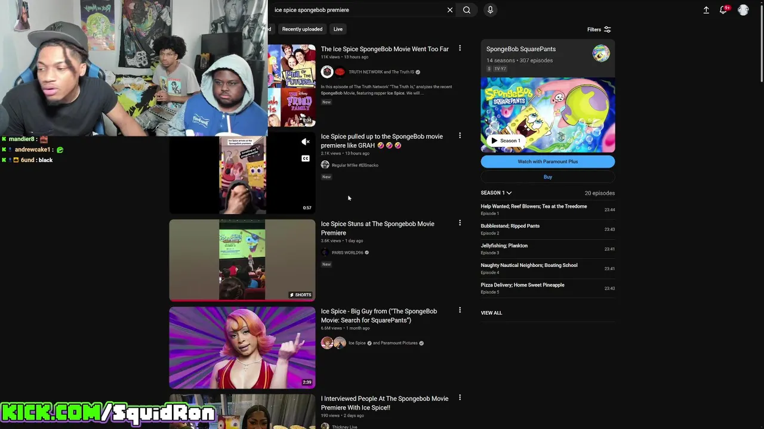Click the preview thumbnail showing 0:57
This screenshot has height=429, width=764.
coord(242,175)
